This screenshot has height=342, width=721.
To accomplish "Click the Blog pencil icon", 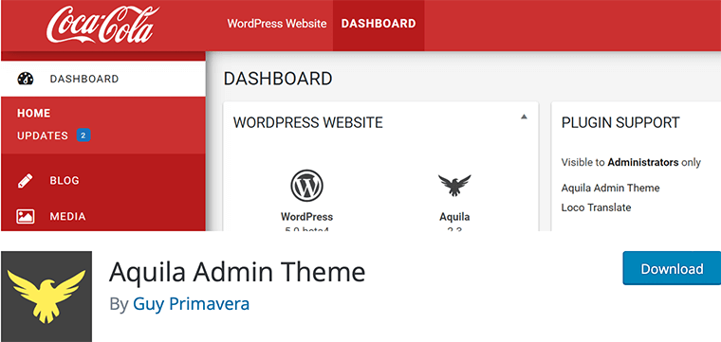I will click(x=26, y=180).
